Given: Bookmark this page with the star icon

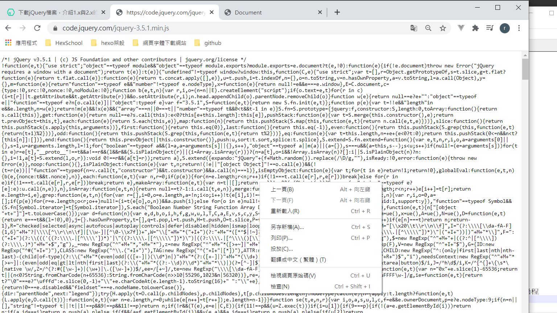Looking at the screenshot, I should click(443, 28).
